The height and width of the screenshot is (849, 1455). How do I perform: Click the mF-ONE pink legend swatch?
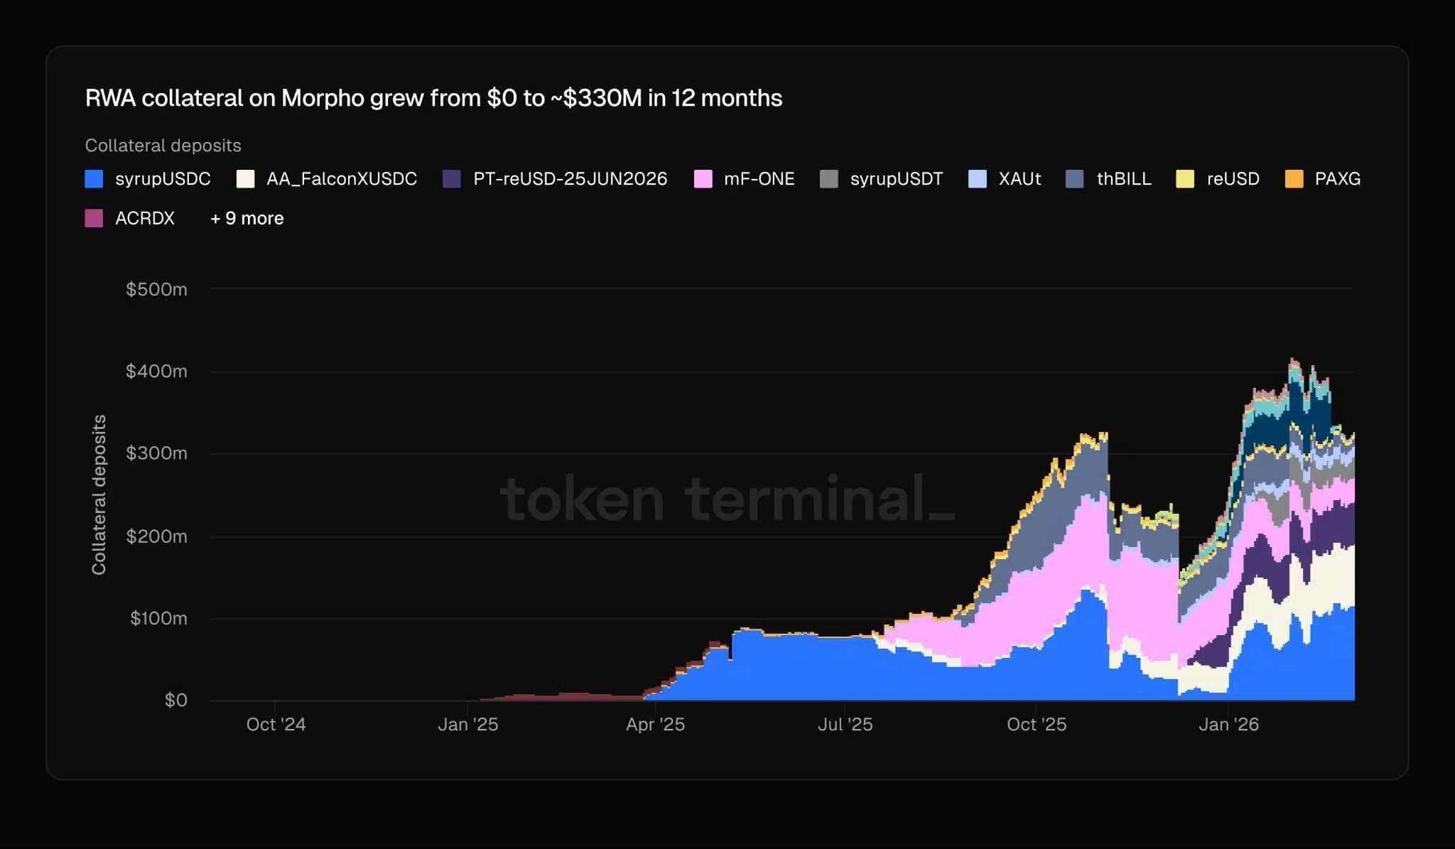(x=703, y=179)
